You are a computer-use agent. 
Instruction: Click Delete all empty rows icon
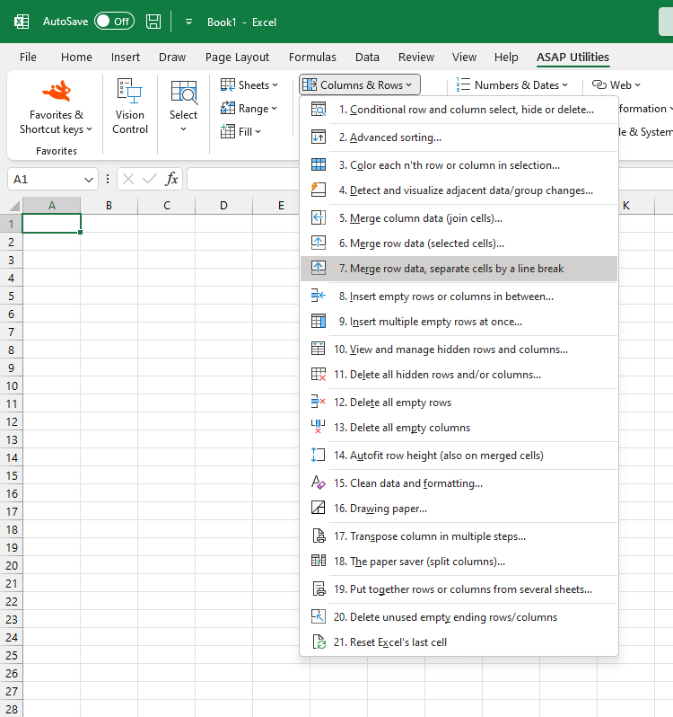tap(319, 403)
